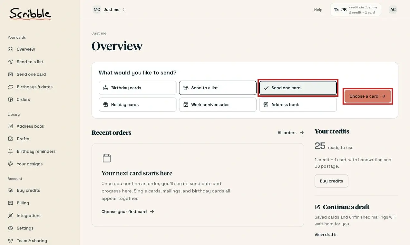Deselect the checked Send one card option
This screenshot has width=410, height=245.
pos(298,88)
